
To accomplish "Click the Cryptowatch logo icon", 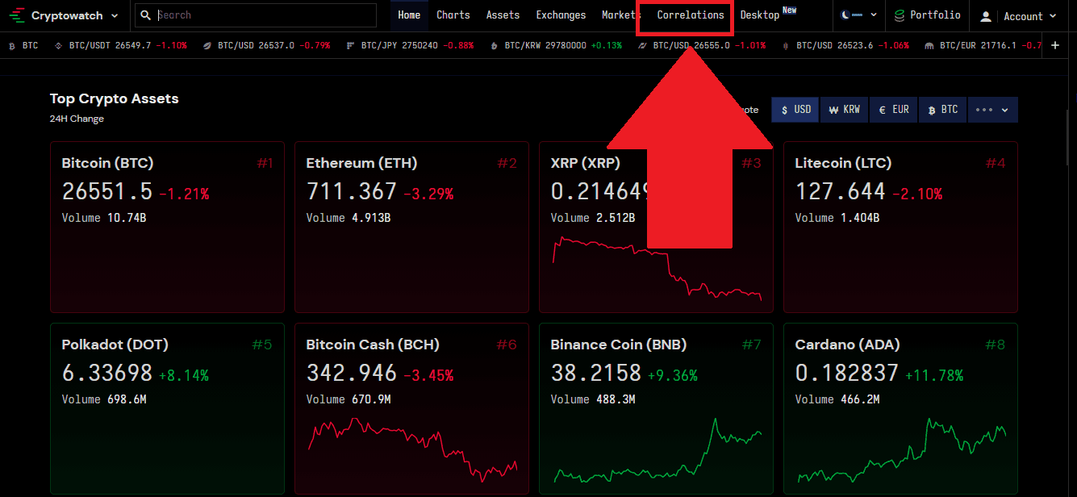I will 17,15.
